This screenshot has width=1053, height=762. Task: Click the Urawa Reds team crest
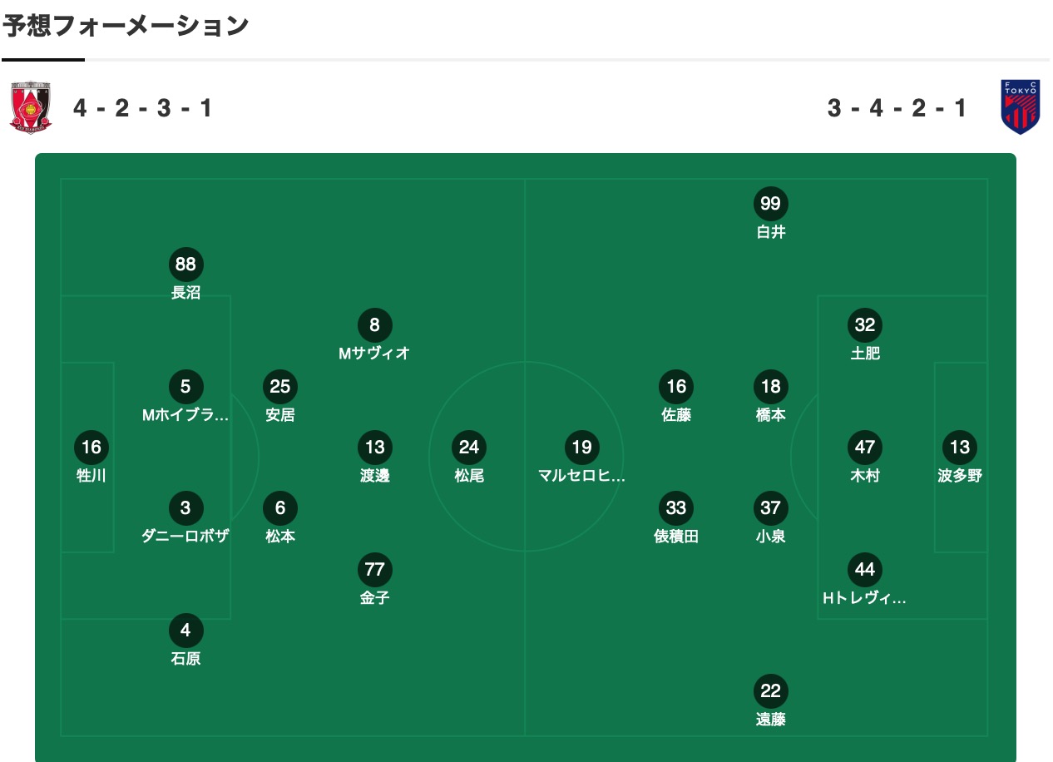(31, 108)
